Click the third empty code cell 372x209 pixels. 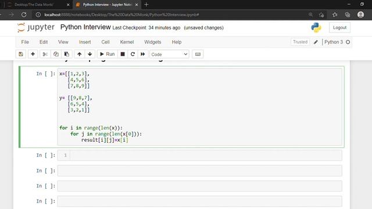coord(200,186)
